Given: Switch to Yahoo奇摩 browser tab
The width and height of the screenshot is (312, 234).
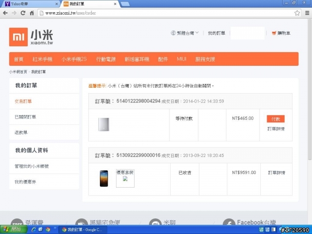Looking at the screenshot, I should click(x=30, y=4).
